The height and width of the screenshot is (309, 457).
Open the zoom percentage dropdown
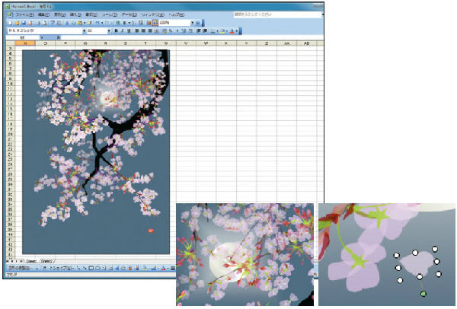177,23
